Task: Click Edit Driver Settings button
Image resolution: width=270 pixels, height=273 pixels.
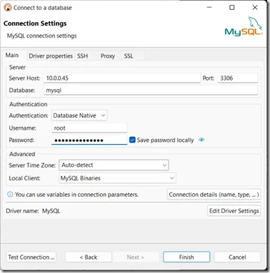Action: tap(234, 211)
